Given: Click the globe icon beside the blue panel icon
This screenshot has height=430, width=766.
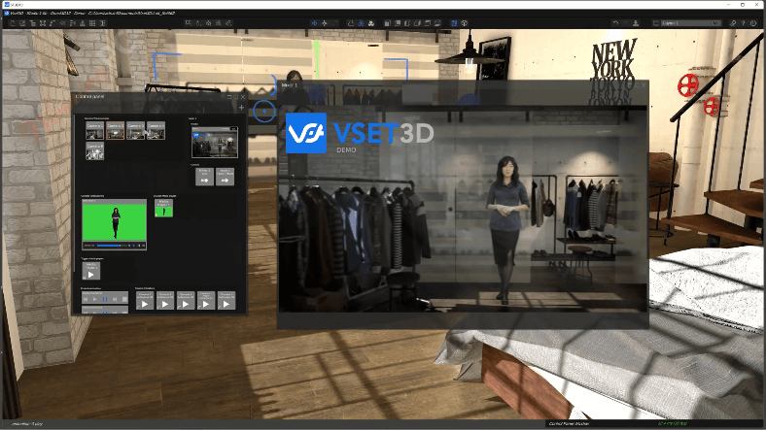Looking at the screenshot, I should 464,23.
